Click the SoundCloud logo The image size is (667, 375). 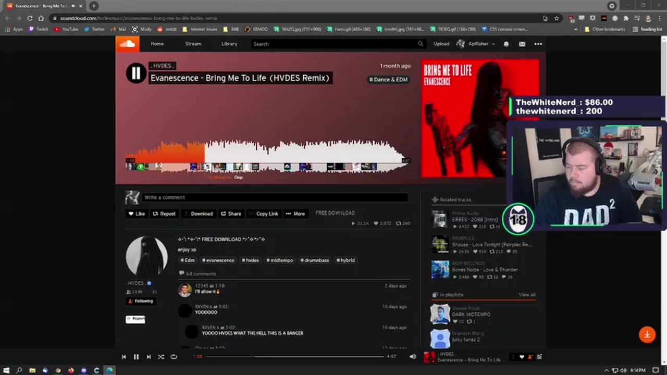click(128, 44)
